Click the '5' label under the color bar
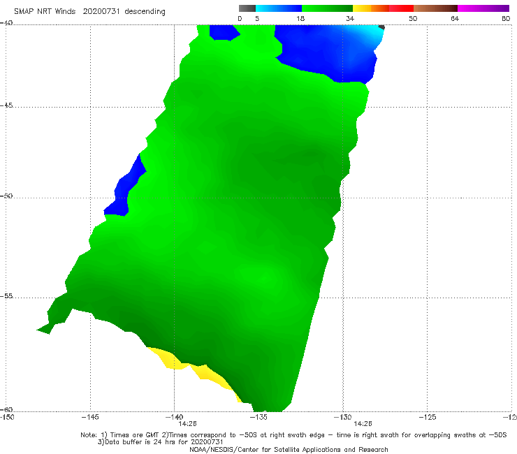 (257, 18)
